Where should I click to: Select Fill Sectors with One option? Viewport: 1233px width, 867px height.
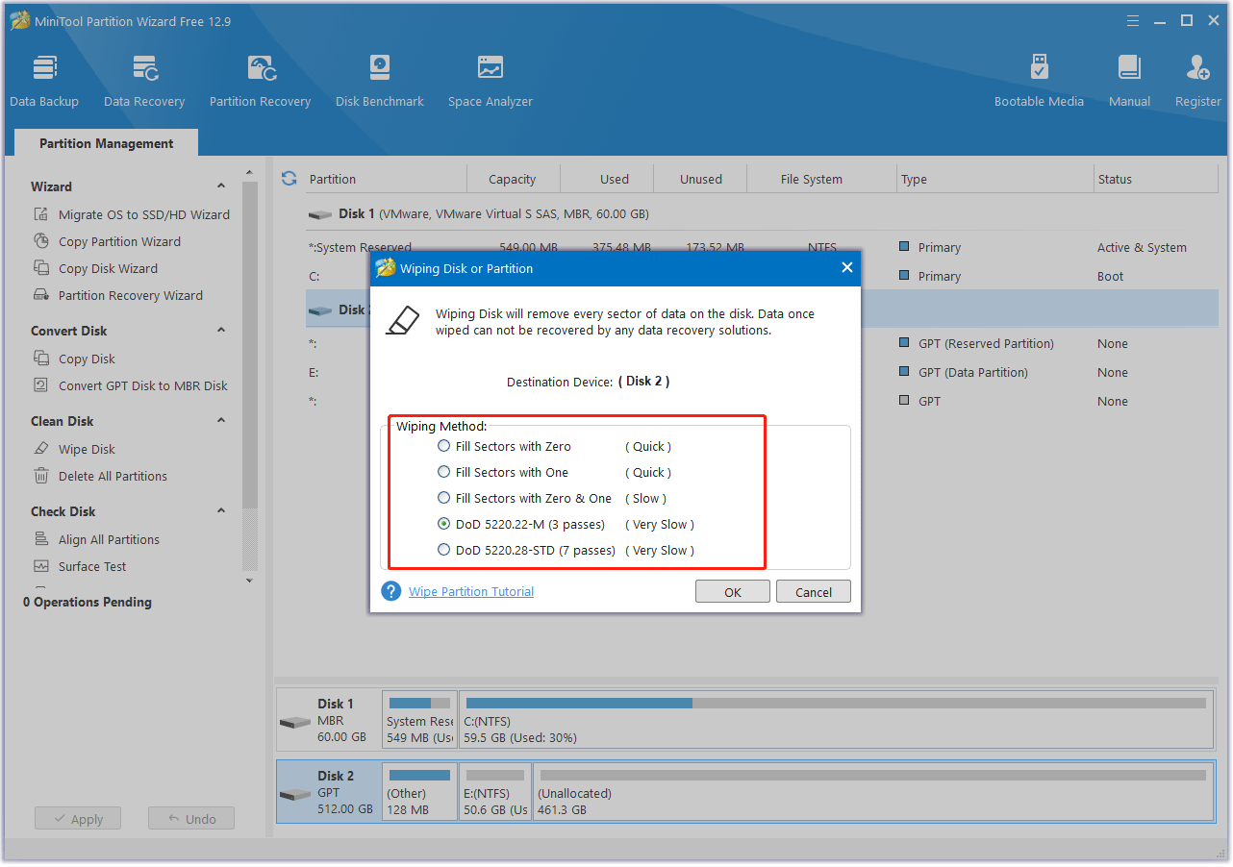[443, 472]
